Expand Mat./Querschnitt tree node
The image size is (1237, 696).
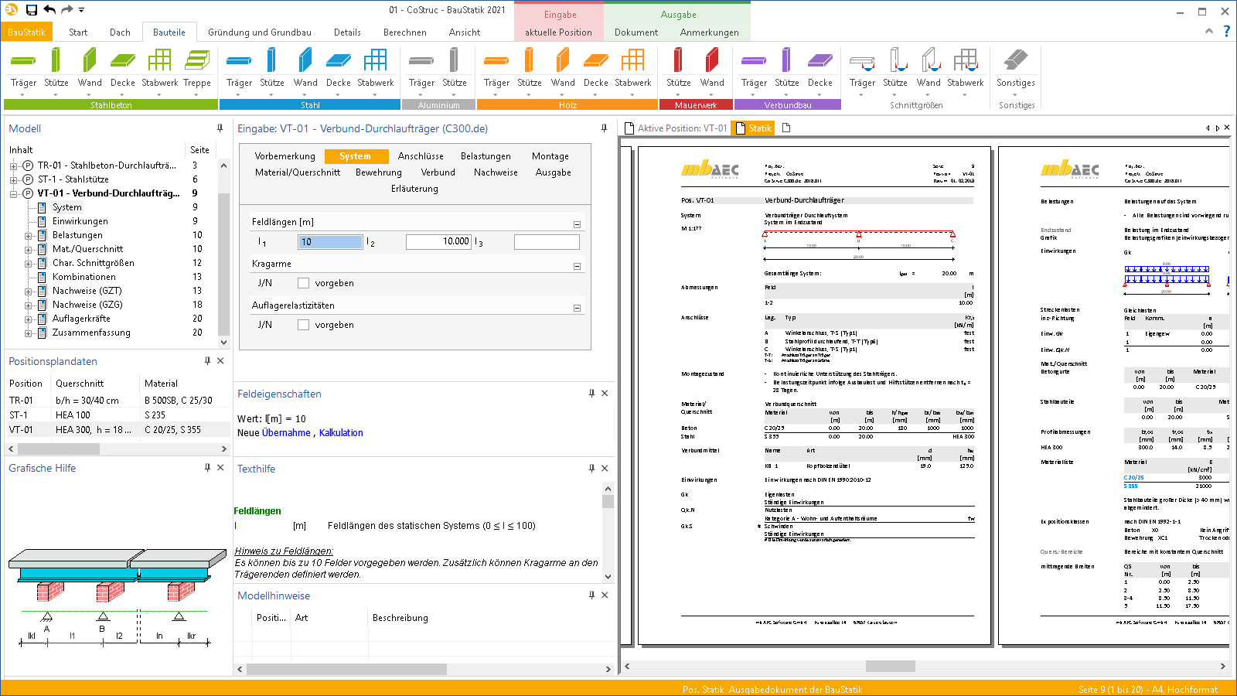28,249
